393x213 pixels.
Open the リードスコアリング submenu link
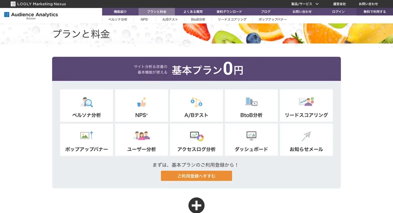click(x=232, y=20)
